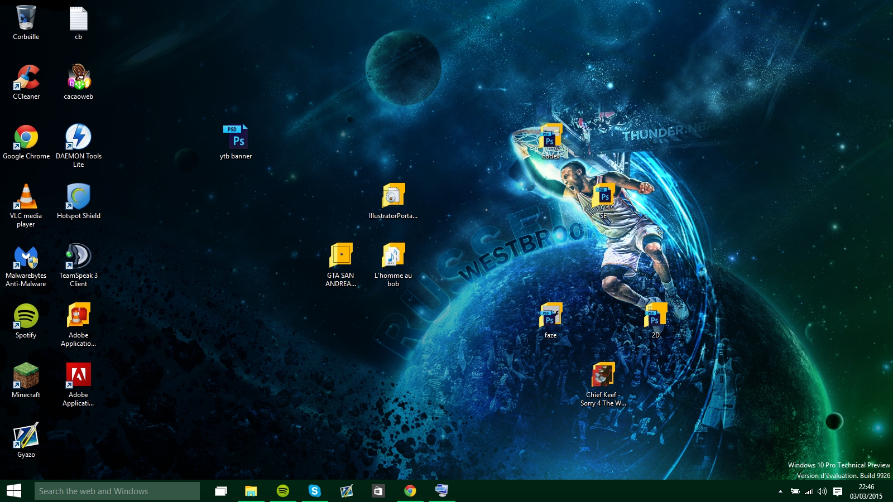Click the SE Photoshop file icon
893x502 pixels.
tap(603, 202)
